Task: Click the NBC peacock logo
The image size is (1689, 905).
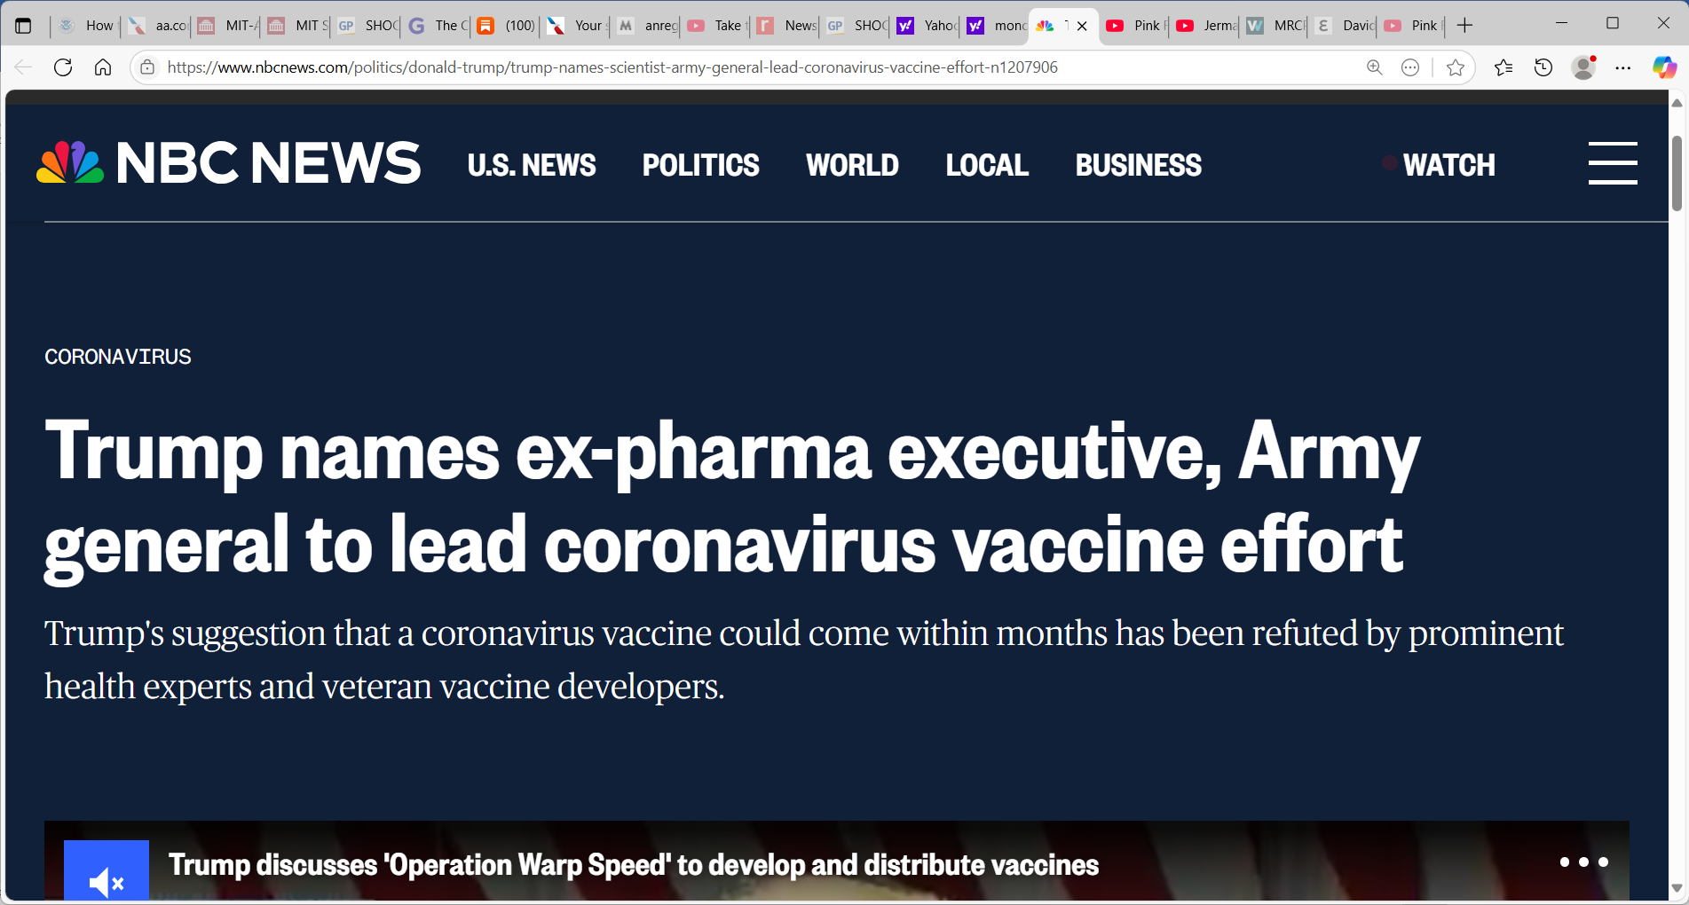Action: pyautogui.click(x=70, y=163)
